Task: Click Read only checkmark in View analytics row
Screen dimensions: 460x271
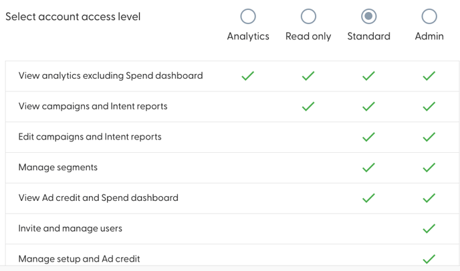Action: [x=308, y=76]
